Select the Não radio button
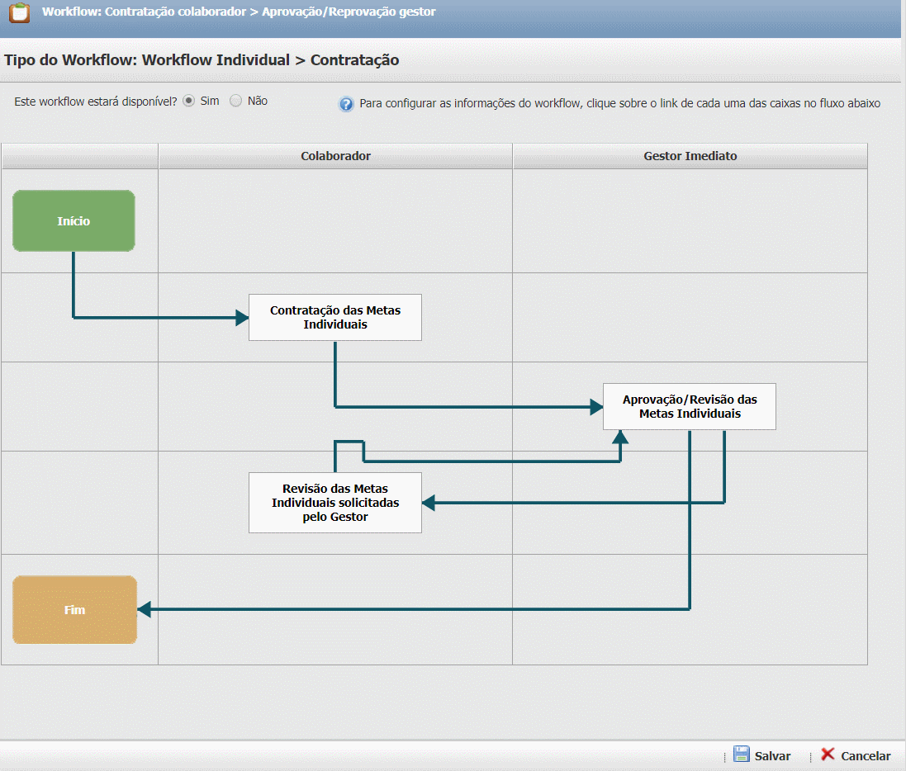 point(236,101)
